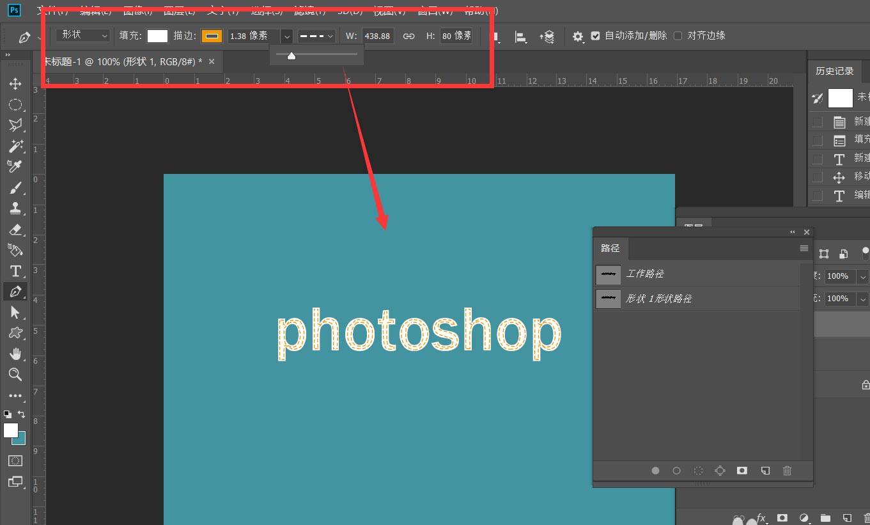Select the Elliptical Marquee tool
870x525 pixels.
[15, 105]
